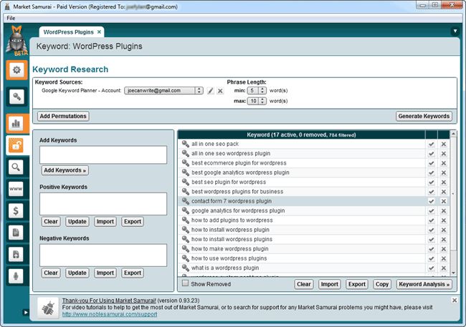Focus the Add Keywords text box
Viewport: 466px width, 327px height.
[x=103, y=155]
